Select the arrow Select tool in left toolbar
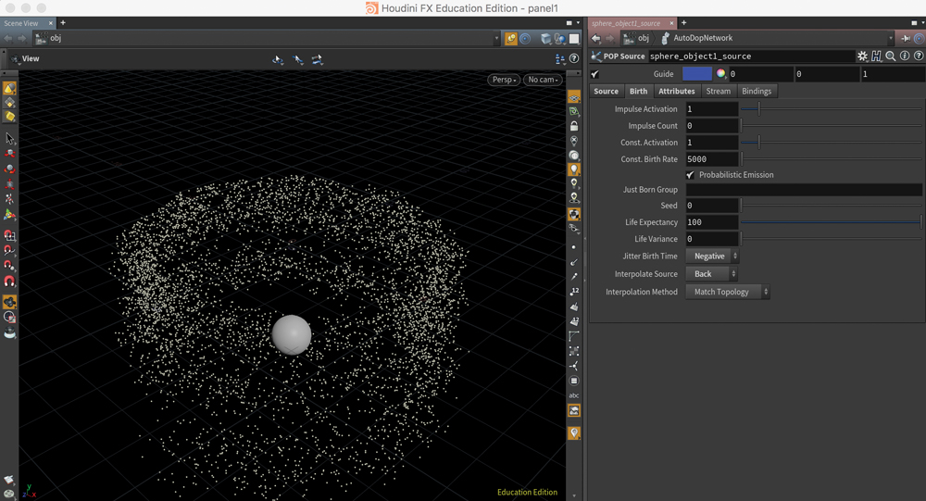Screen dimensions: 926x501 pyautogui.click(x=9, y=139)
